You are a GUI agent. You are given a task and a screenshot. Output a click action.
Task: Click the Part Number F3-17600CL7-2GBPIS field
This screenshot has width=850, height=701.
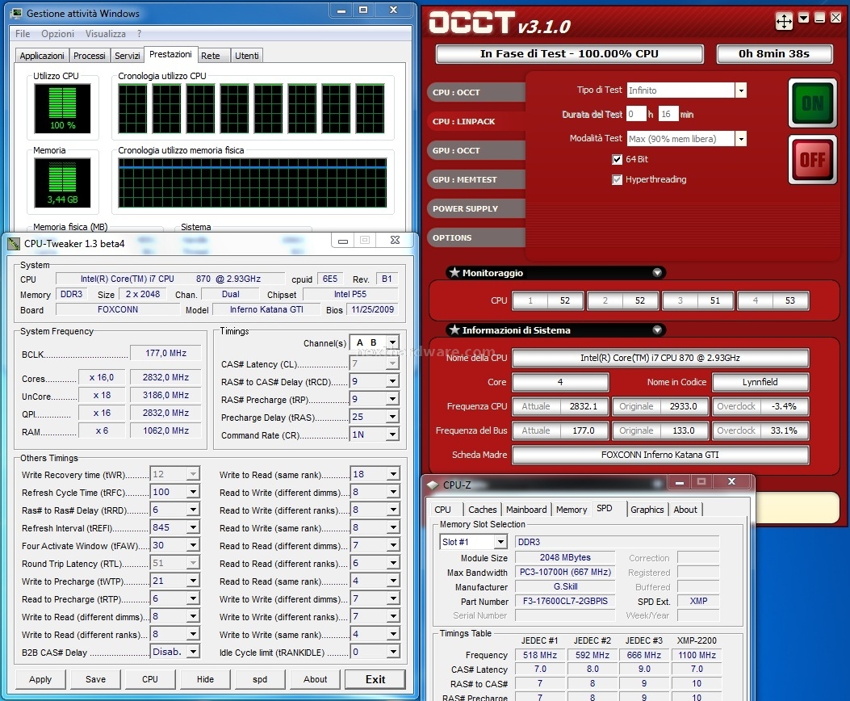pyautogui.click(x=565, y=601)
